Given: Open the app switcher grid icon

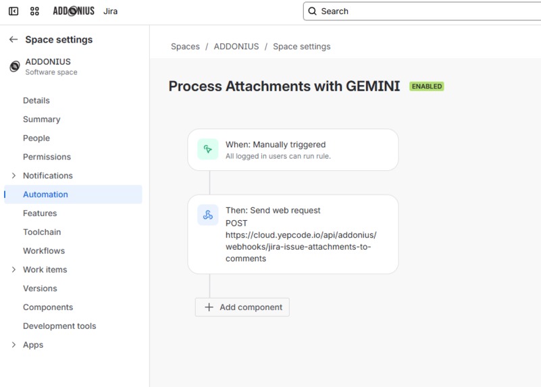Looking at the screenshot, I should click(34, 11).
